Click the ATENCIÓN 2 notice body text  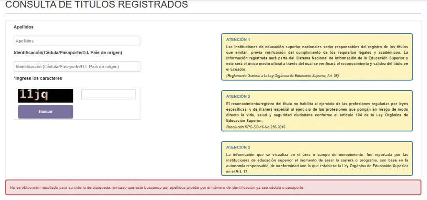point(316,111)
